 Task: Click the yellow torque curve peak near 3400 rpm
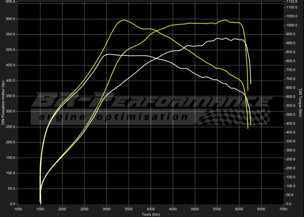pos(123,20)
